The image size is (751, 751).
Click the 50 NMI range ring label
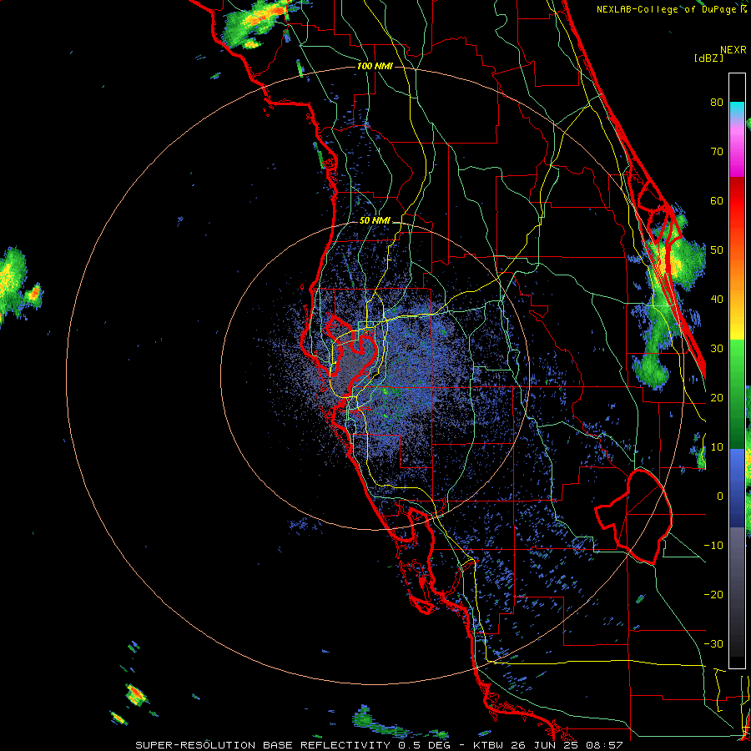[375, 221]
